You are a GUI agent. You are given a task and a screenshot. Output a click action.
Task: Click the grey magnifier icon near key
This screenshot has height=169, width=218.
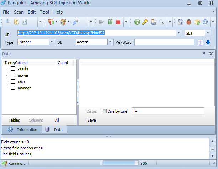click(x=162, y=22)
